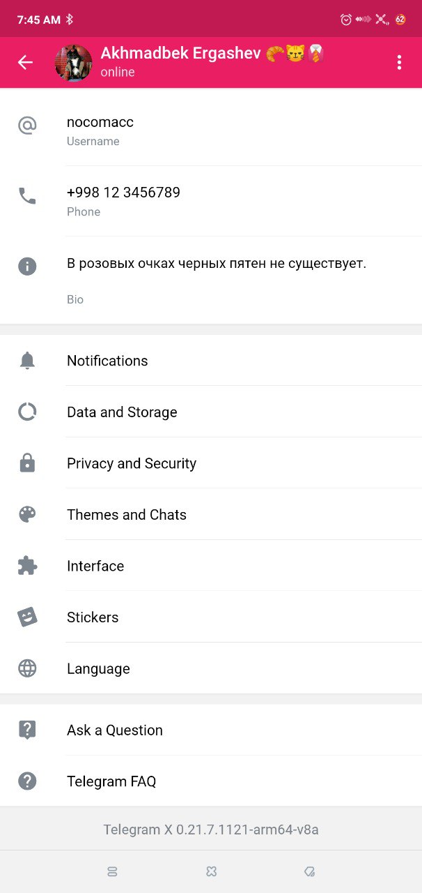The height and width of the screenshot is (893, 422).
Task: Tap the phone number +998 12 3456789
Action: click(123, 193)
